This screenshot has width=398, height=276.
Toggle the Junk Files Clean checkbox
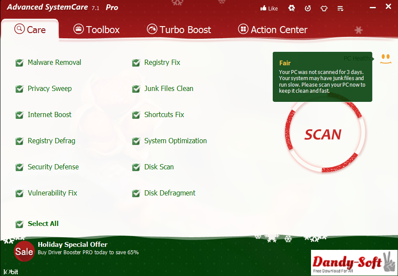tap(136, 89)
